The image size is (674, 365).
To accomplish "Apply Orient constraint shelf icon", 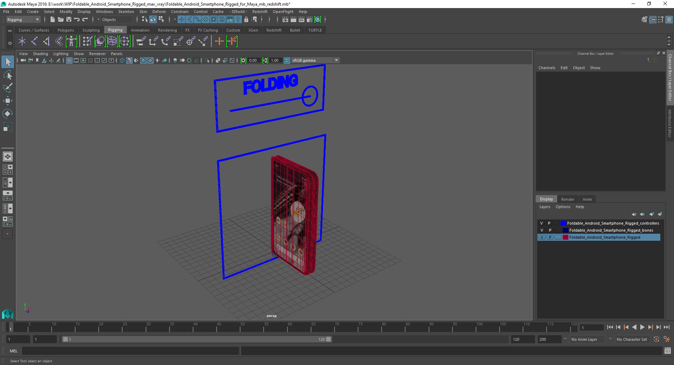I will pyautogui.click(x=166, y=41).
